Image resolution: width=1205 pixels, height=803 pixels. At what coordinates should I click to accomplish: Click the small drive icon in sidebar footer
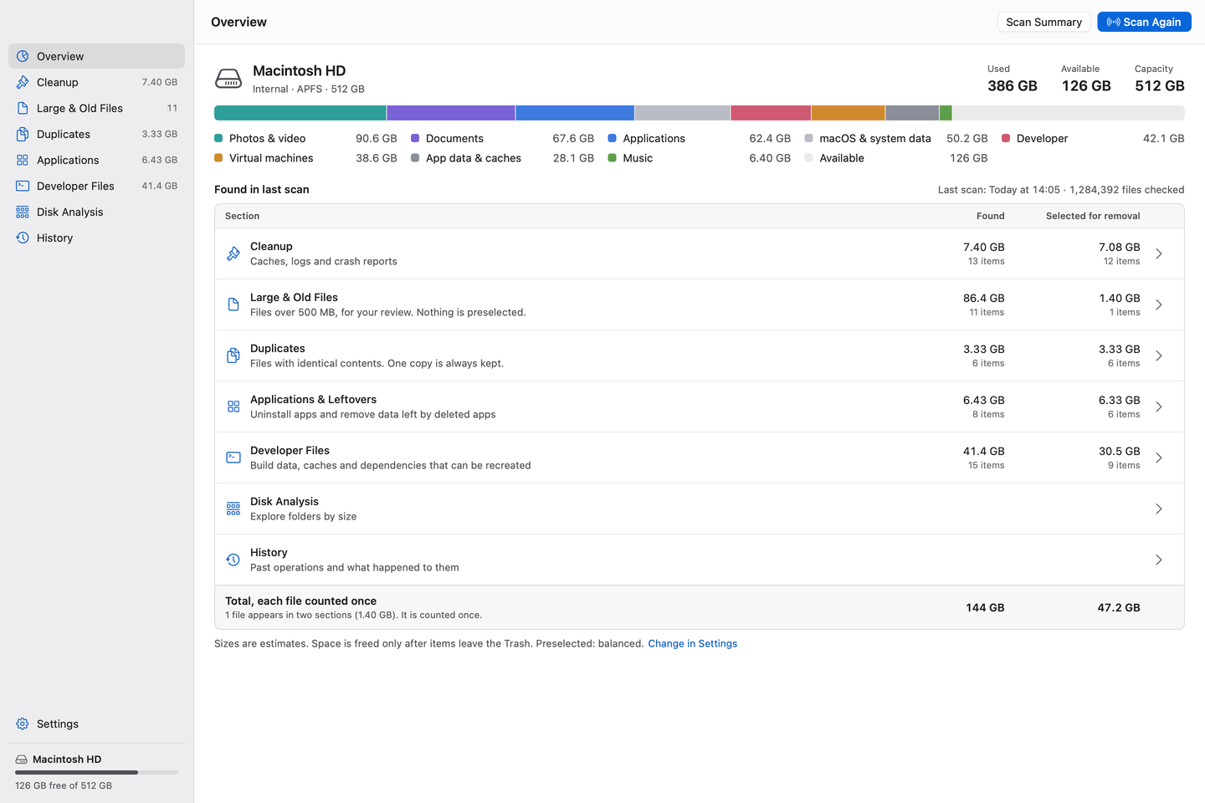click(x=22, y=760)
